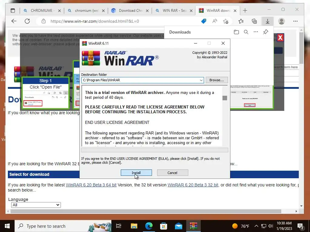This screenshot has height=232, width=310.
Task: Click the Step 1 Open File thumbnail
Action: pos(46,93)
